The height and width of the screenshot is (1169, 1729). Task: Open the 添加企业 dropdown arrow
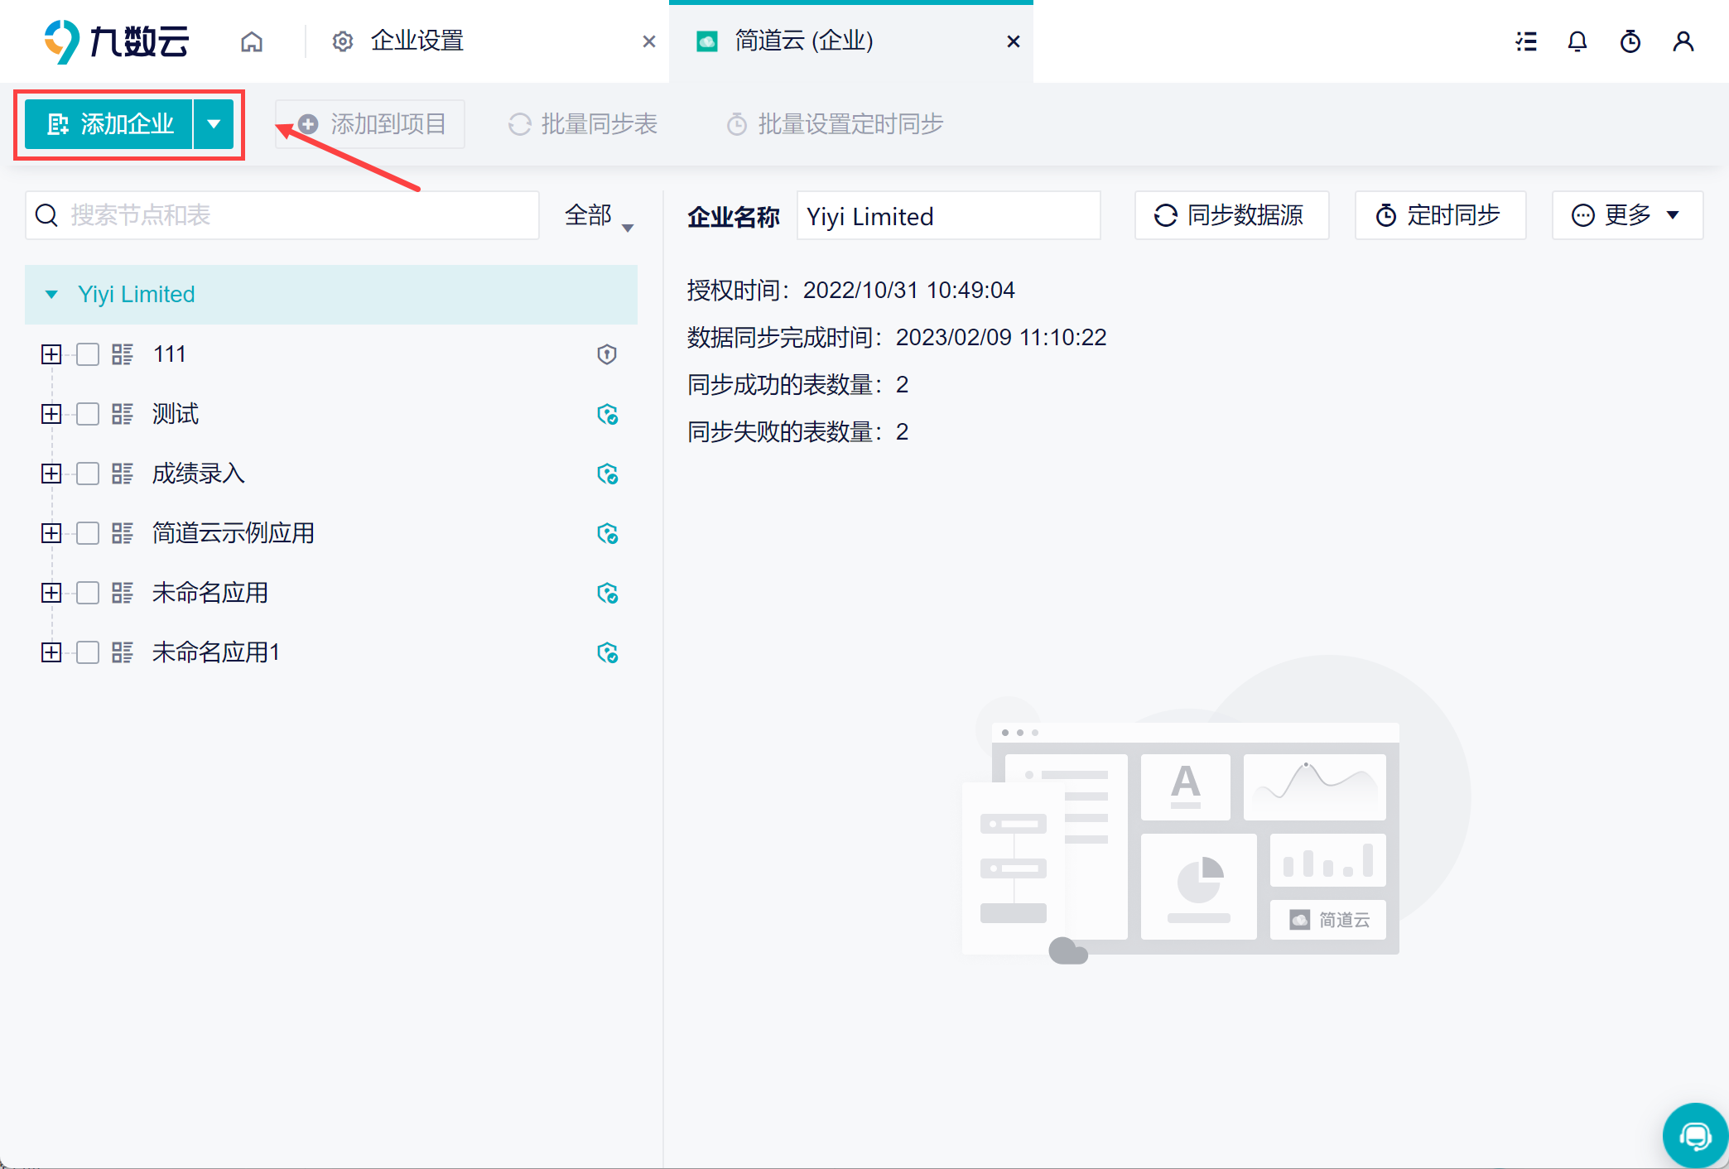click(x=214, y=124)
